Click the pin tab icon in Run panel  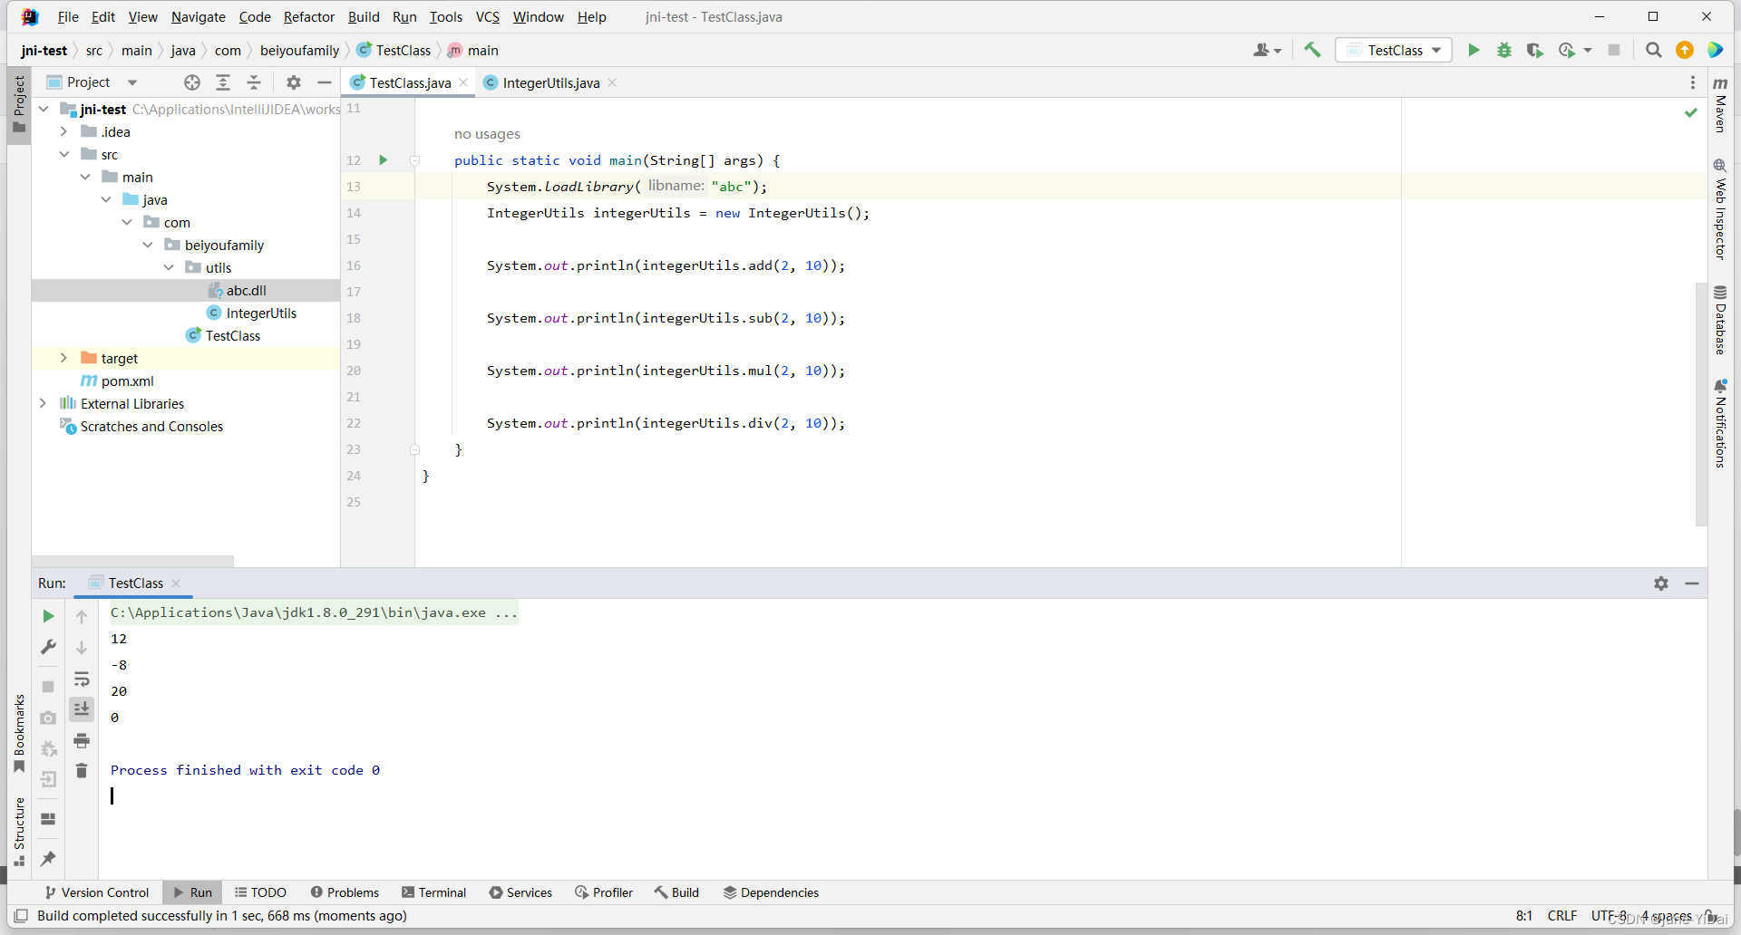[48, 858]
